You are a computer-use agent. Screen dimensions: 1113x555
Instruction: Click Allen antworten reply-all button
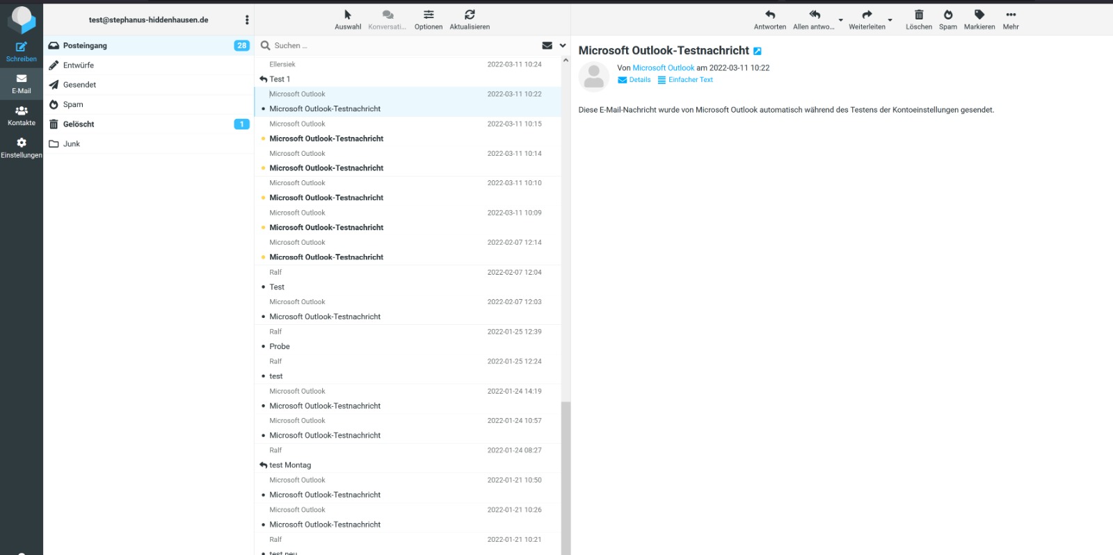[x=814, y=19]
